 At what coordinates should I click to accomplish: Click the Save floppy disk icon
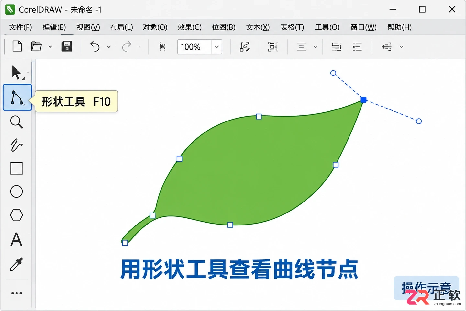coord(67,46)
